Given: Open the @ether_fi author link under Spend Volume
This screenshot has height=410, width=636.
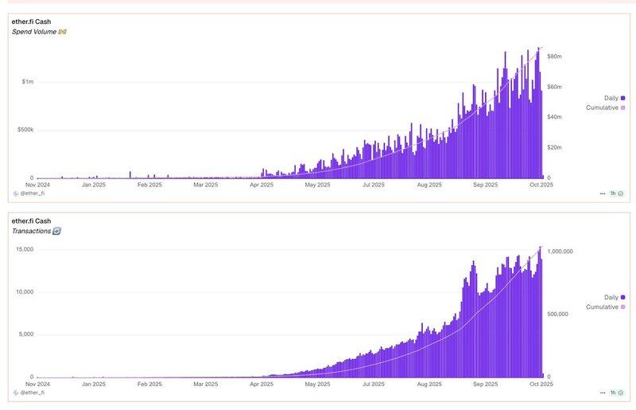Looking at the screenshot, I should pos(33,193).
